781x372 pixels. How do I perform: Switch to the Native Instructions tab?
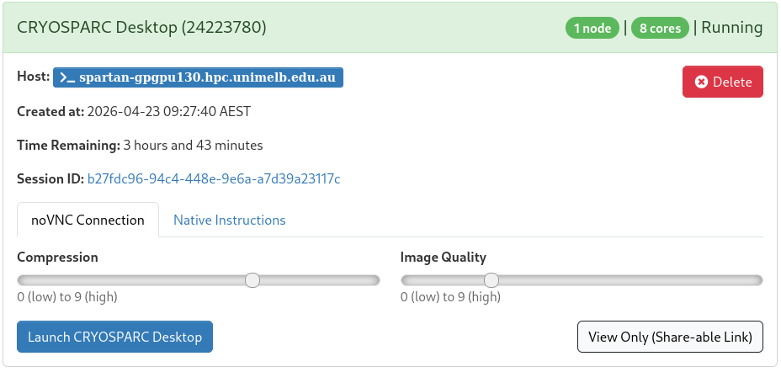[230, 220]
